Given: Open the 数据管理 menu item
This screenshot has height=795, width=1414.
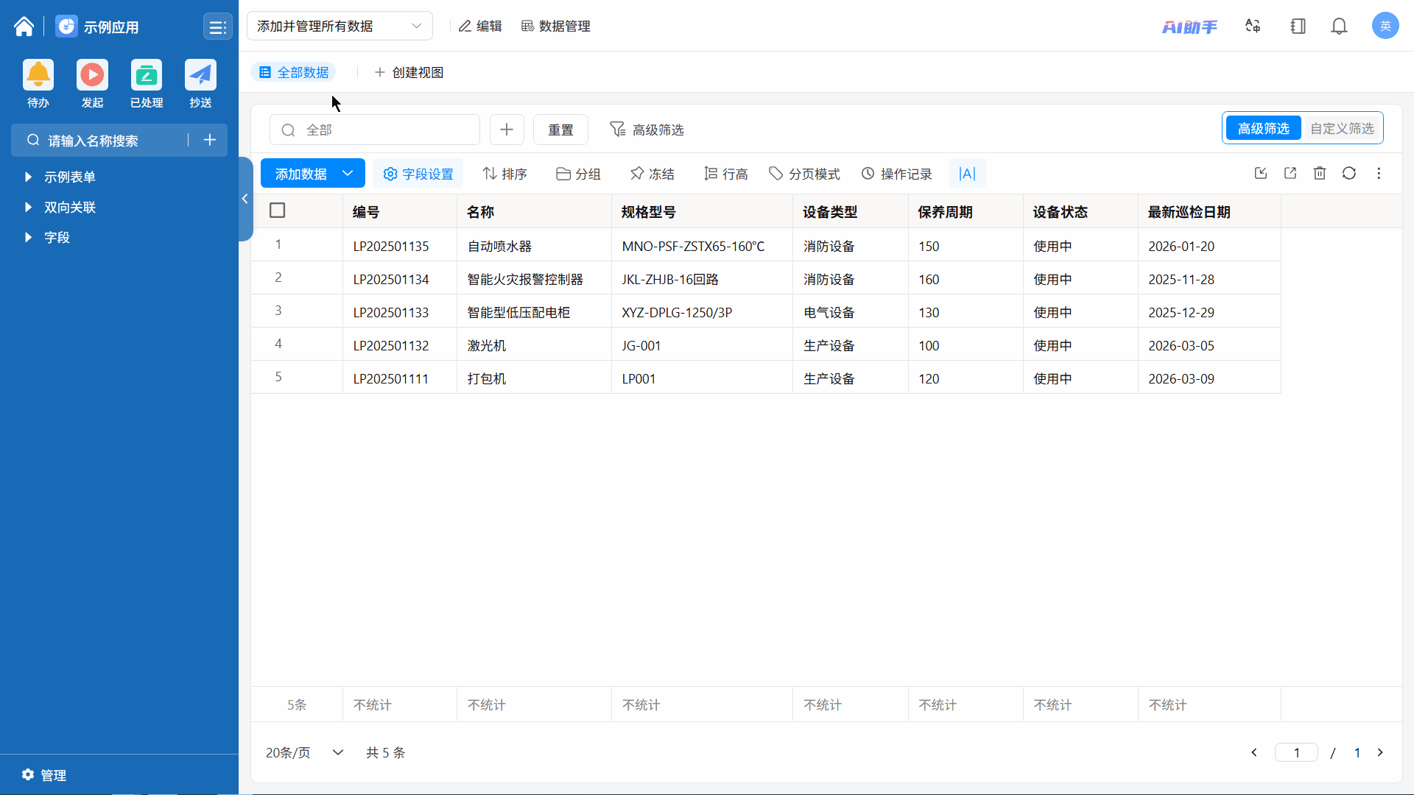Looking at the screenshot, I should click(x=556, y=26).
